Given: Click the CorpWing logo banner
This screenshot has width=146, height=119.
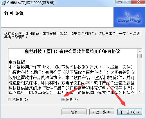Looking at the screenshot, I should [x=129, y=17].
